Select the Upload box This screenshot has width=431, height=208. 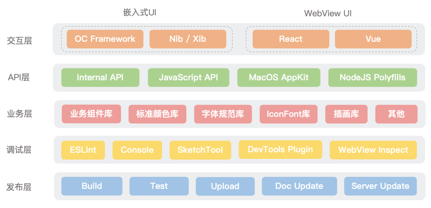[225, 186]
